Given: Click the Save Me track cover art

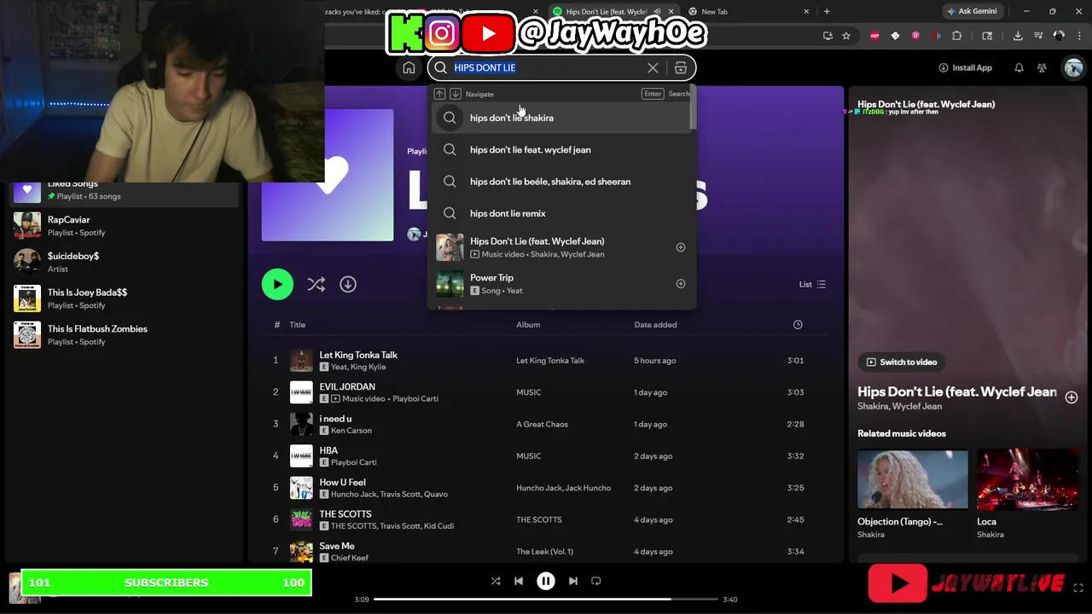Looking at the screenshot, I should (x=301, y=552).
